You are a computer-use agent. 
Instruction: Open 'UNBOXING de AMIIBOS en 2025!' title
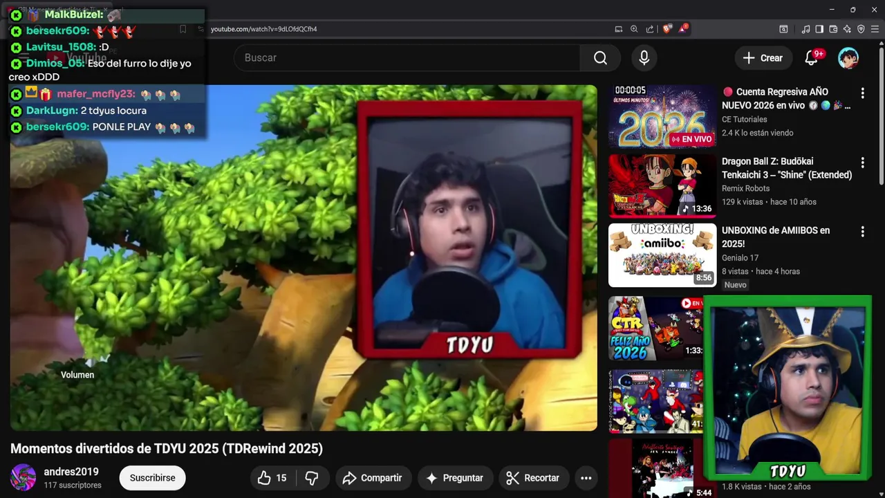[776, 237]
